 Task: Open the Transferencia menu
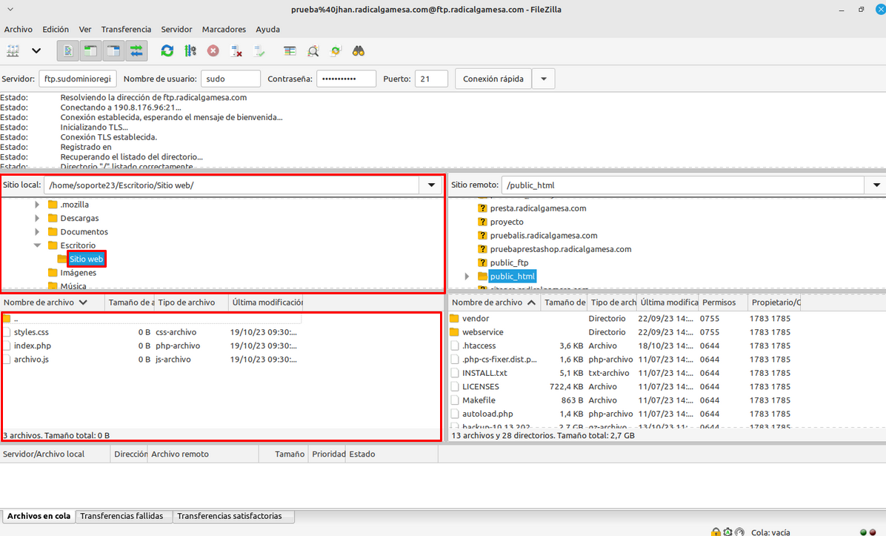(126, 30)
